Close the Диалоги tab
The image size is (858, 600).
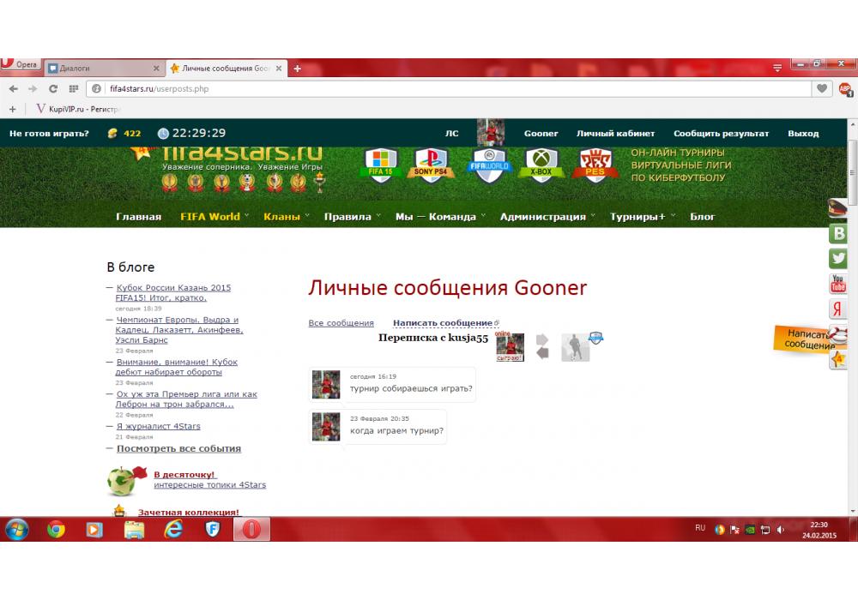pyautogui.click(x=156, y=69)
